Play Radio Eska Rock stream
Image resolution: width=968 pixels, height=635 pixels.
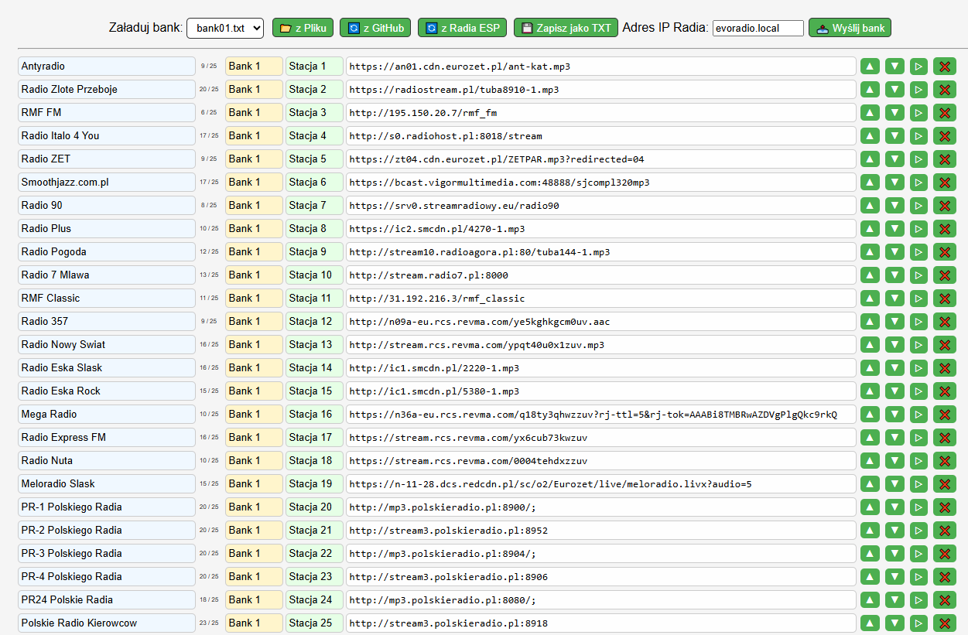point(918,391)
